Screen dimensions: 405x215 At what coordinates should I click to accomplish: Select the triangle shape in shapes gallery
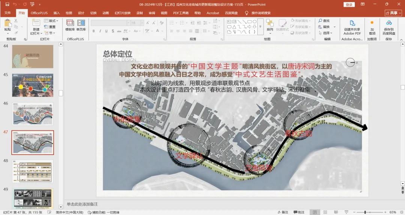point(234,27)
